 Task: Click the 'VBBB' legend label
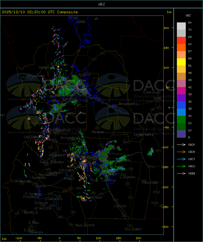coord(192,174)
